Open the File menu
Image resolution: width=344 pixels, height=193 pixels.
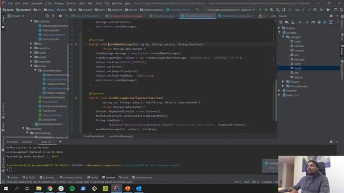(x=11, y=3)
